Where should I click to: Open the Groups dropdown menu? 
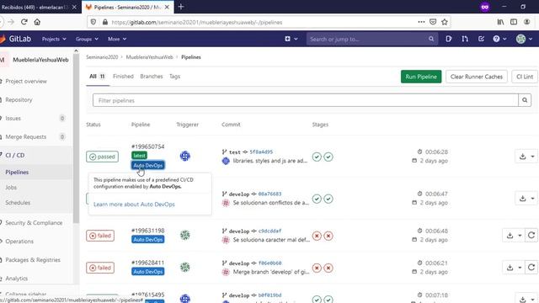[x=87, y=39]
